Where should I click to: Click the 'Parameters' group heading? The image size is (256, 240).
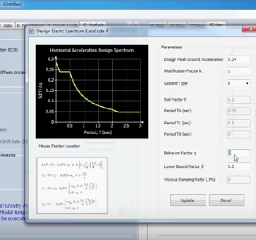(x=172, y=47)
